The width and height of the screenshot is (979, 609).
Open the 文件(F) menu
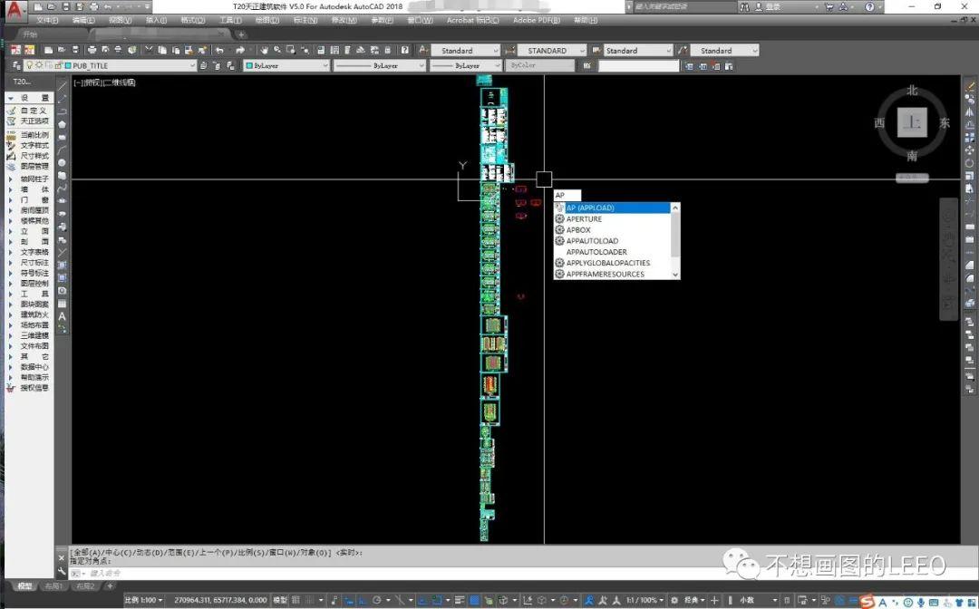pos(47,21)
